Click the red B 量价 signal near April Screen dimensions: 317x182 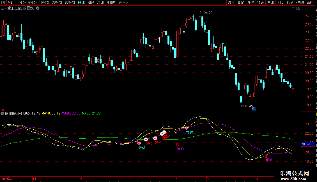266,156
